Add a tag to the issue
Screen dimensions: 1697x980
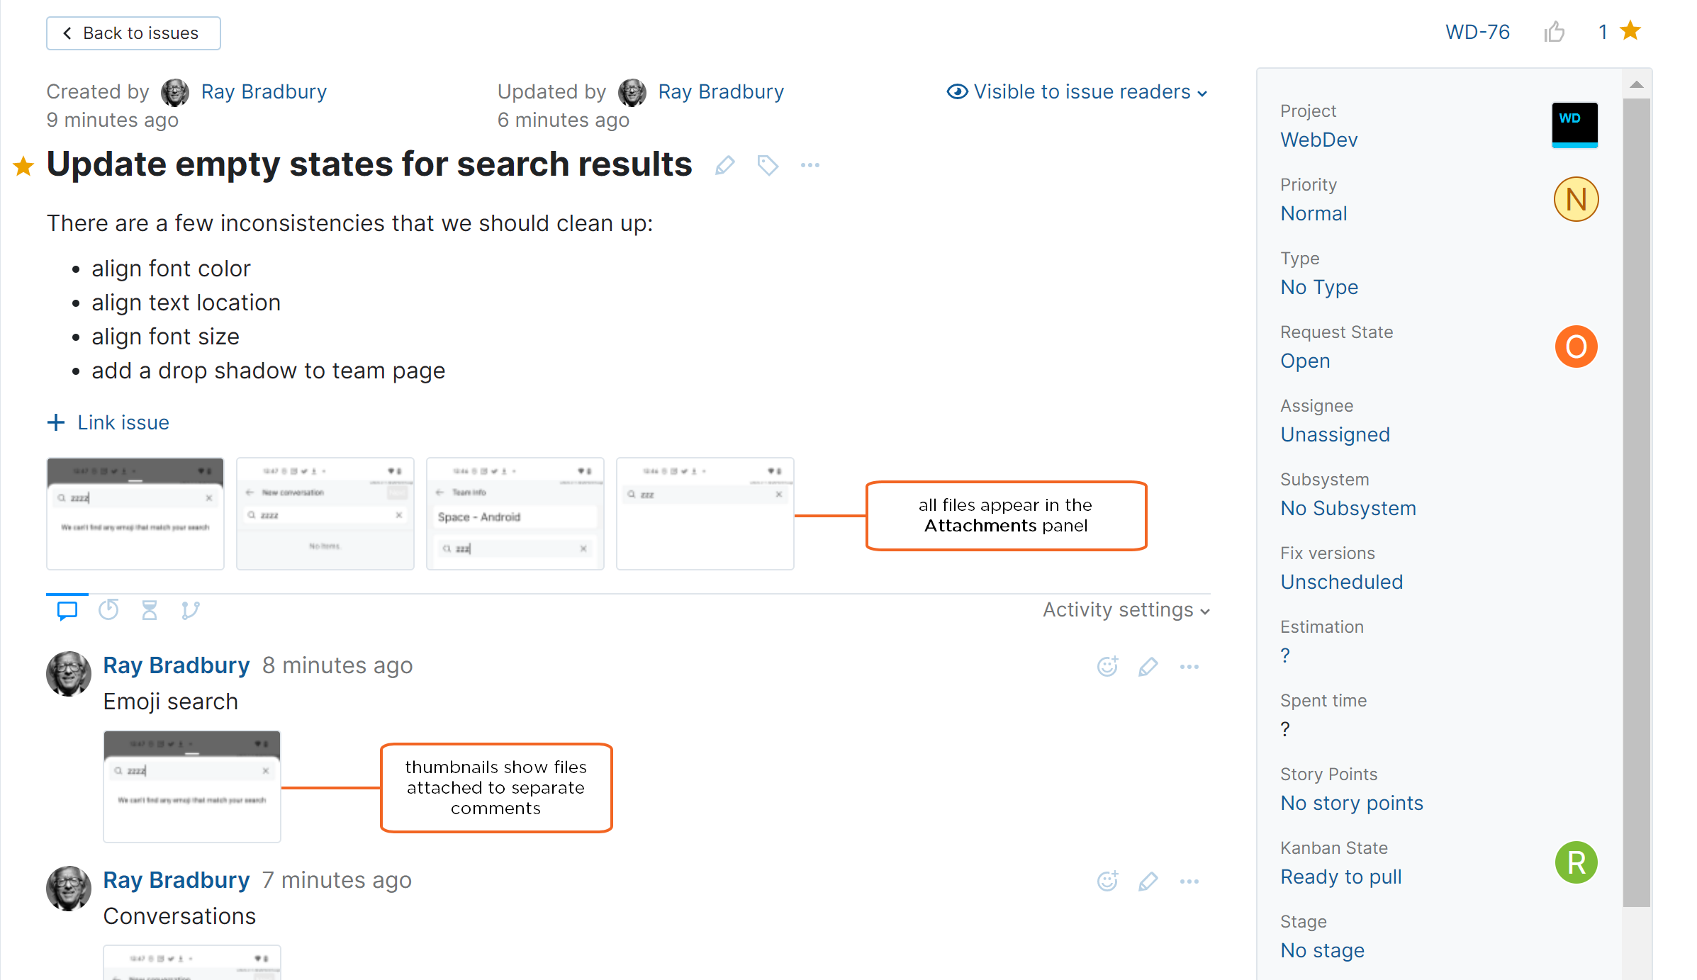pyautogui.click(x=767, y=165)
